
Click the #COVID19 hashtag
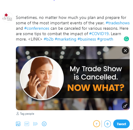click(99, 34)
